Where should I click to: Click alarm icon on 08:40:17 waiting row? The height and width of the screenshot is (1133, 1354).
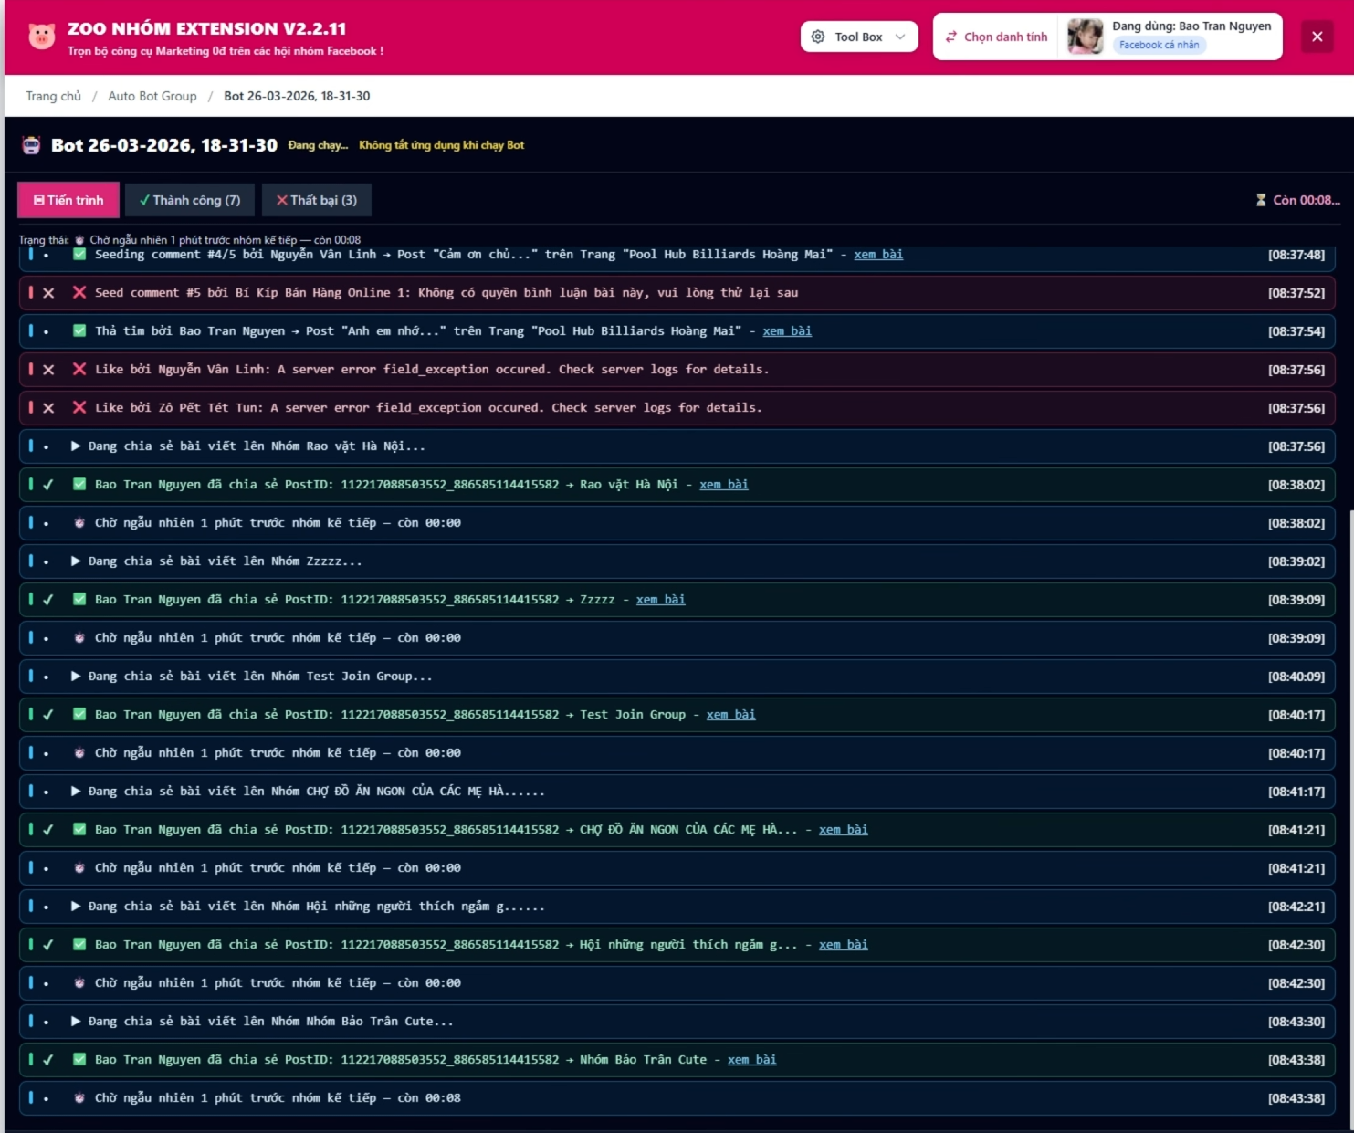[x=79, y=753]
